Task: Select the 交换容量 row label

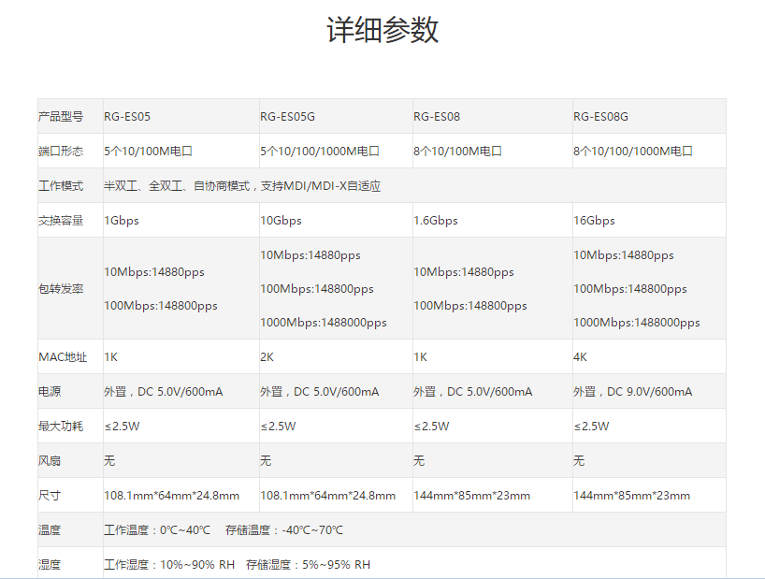Action: click(x=61, y=221)
